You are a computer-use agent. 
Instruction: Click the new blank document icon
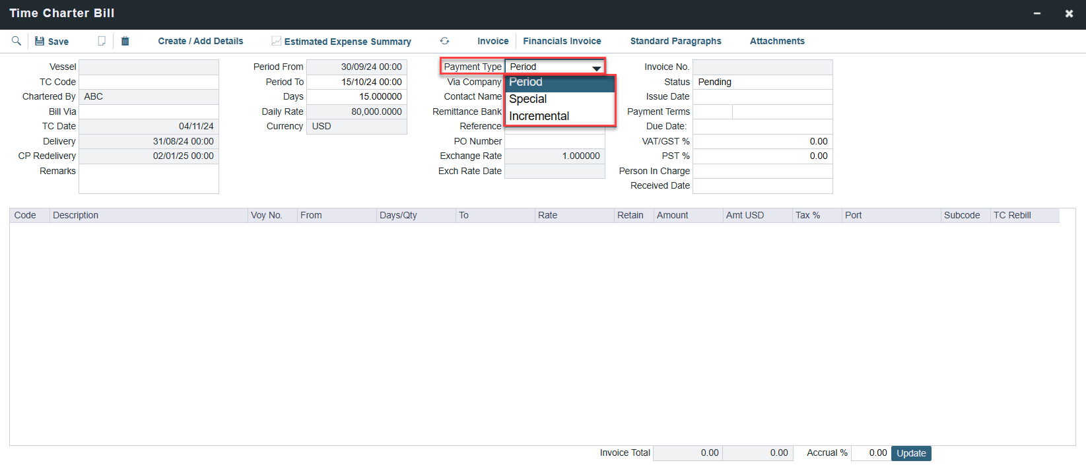[102, 41]
